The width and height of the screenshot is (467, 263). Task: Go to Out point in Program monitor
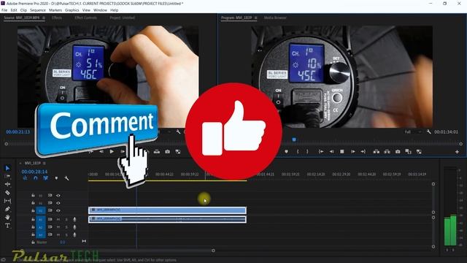coord(363,152)
